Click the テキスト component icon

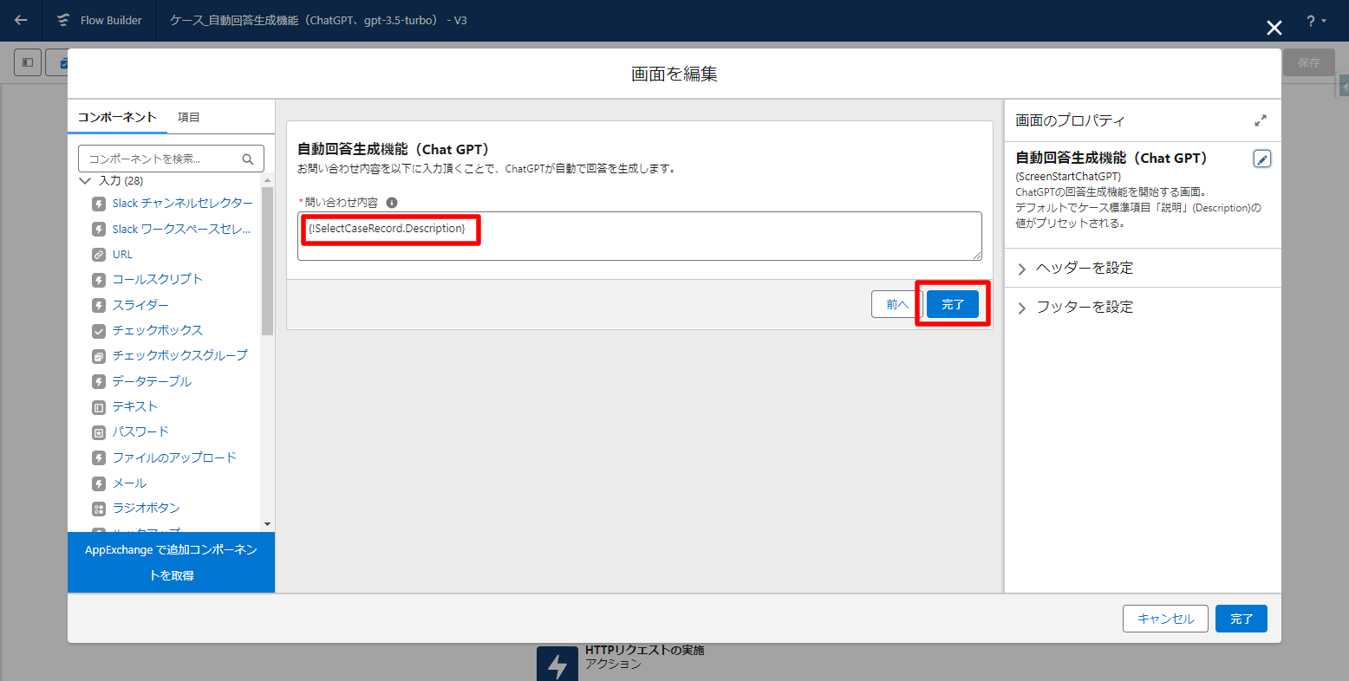[x=99, y=407]
